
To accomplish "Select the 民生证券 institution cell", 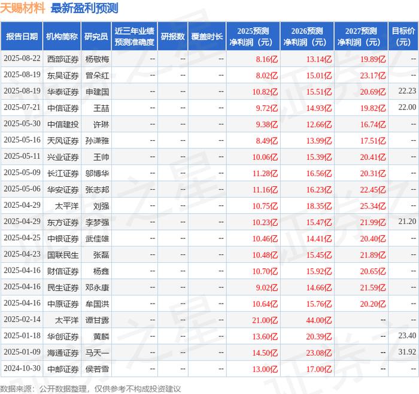I will click(63, 287).
